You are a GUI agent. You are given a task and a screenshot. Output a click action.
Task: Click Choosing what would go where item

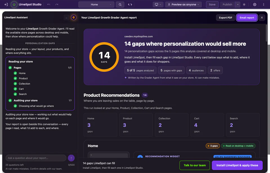pos(34,106)
